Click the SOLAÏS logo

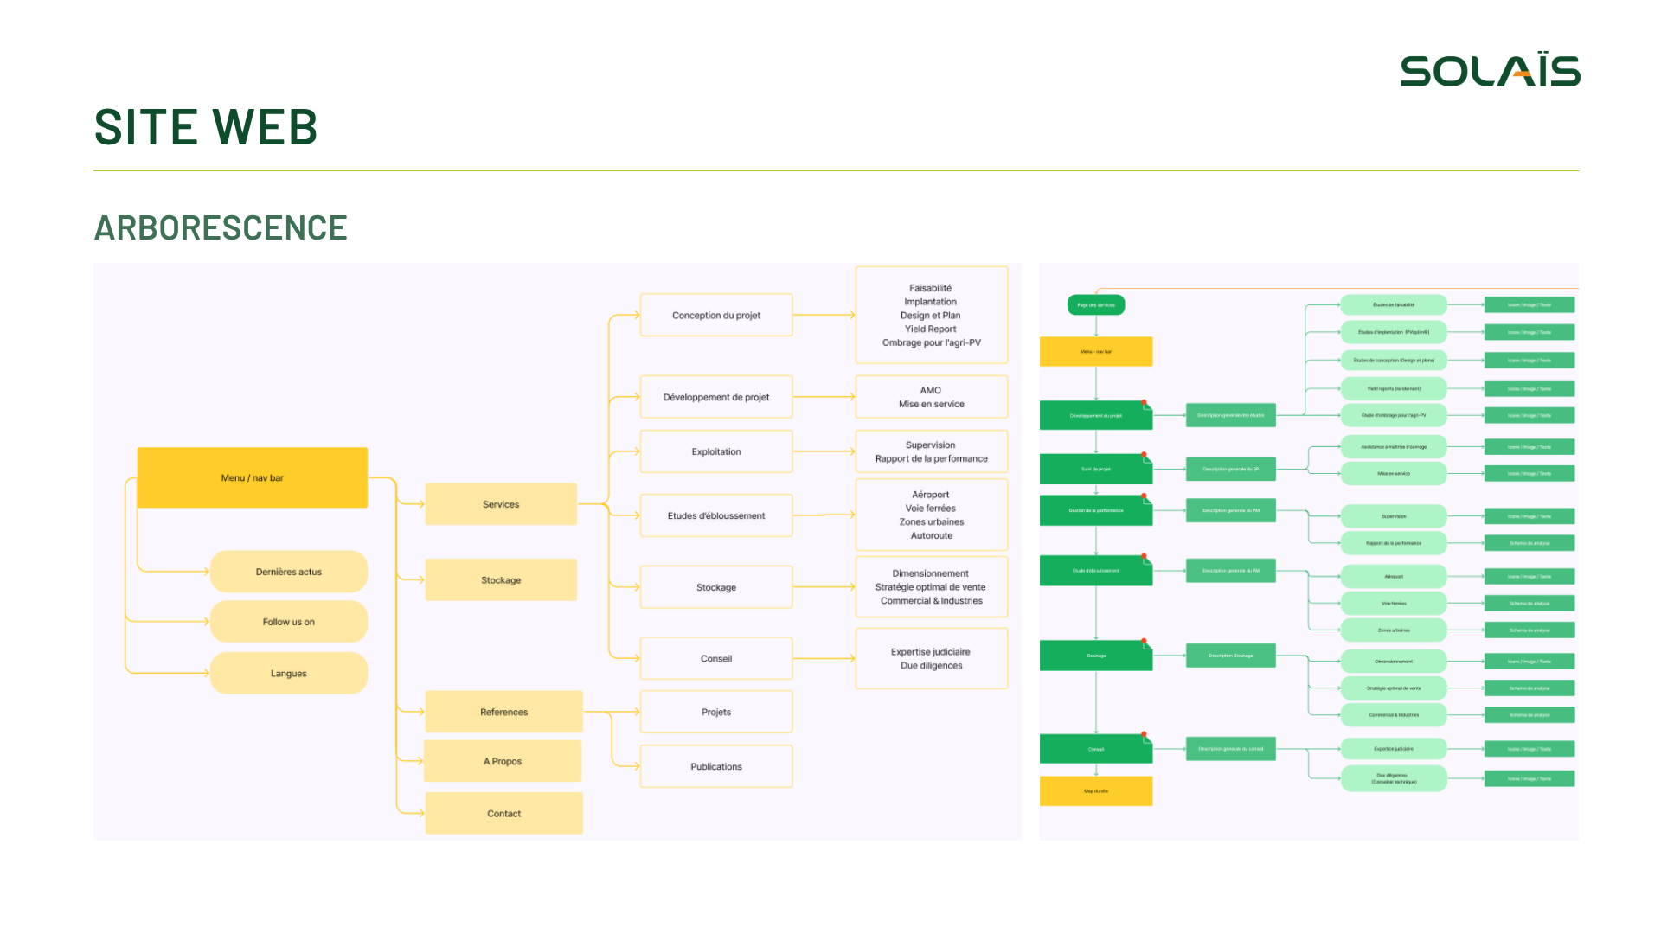tap(1490, 71)
